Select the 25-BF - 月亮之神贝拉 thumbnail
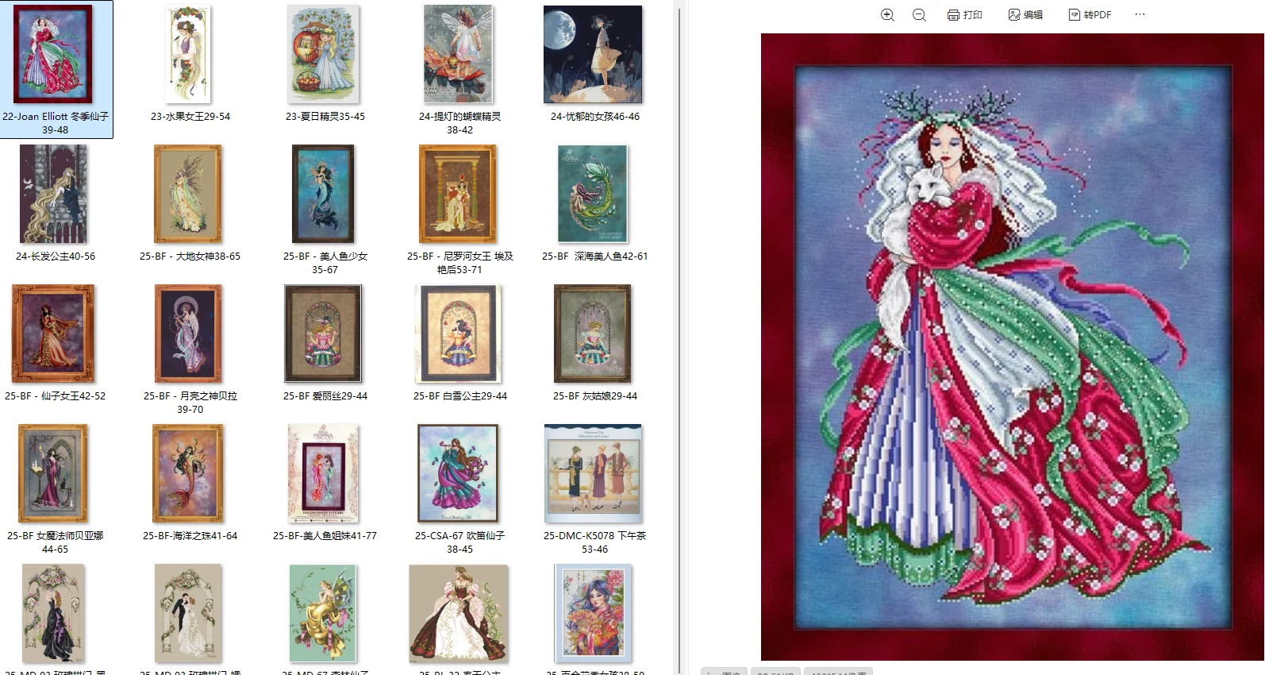This screenshot has height=675, width=1265. click(x=188, y=334)
